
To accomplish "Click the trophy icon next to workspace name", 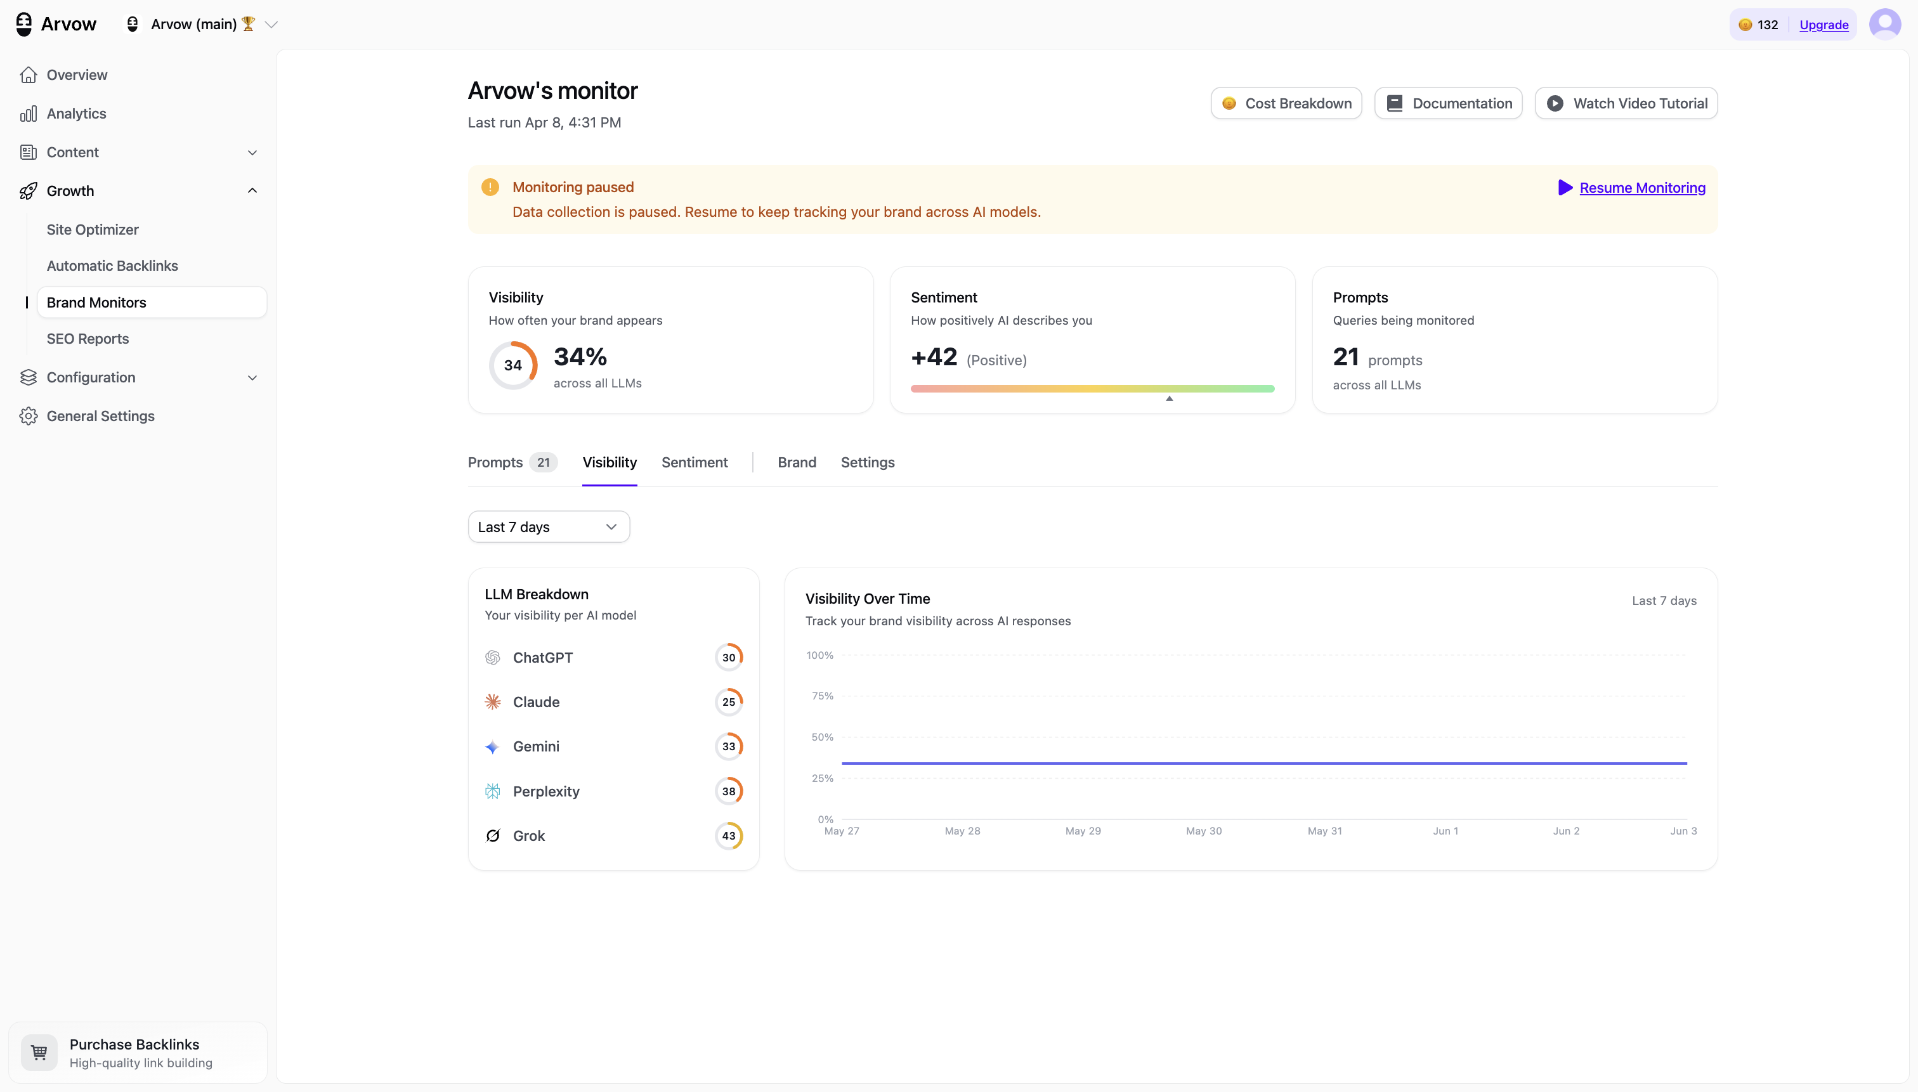I will pos(248,24).
